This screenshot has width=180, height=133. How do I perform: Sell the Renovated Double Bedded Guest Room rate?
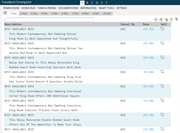pos(162,115)
